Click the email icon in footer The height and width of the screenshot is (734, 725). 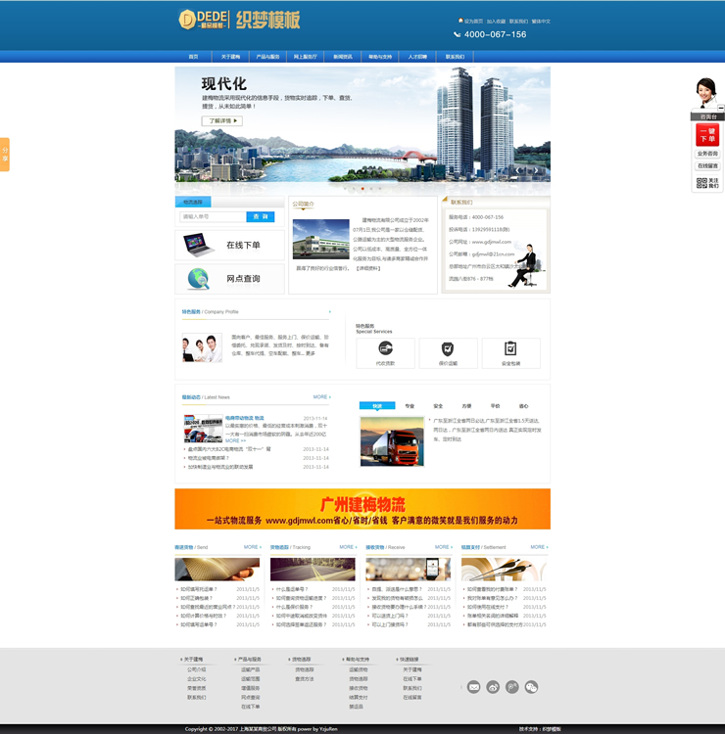(474, 687)
